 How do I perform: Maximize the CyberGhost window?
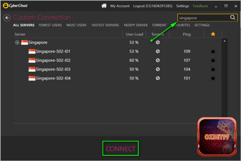click(x=226, y=6)
